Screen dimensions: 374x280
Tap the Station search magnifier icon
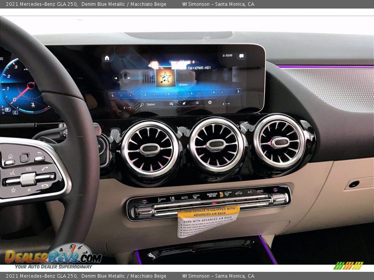(x=142, y=104)
